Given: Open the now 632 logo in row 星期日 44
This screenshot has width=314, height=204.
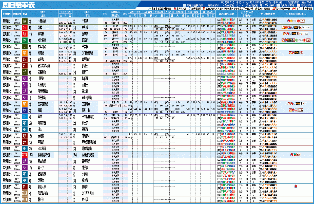Looking at the screenshot, I should (x=300, y=104).
